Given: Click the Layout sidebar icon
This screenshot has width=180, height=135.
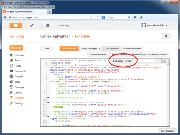Looking at the screenshot, I should [x=11, y=92].
